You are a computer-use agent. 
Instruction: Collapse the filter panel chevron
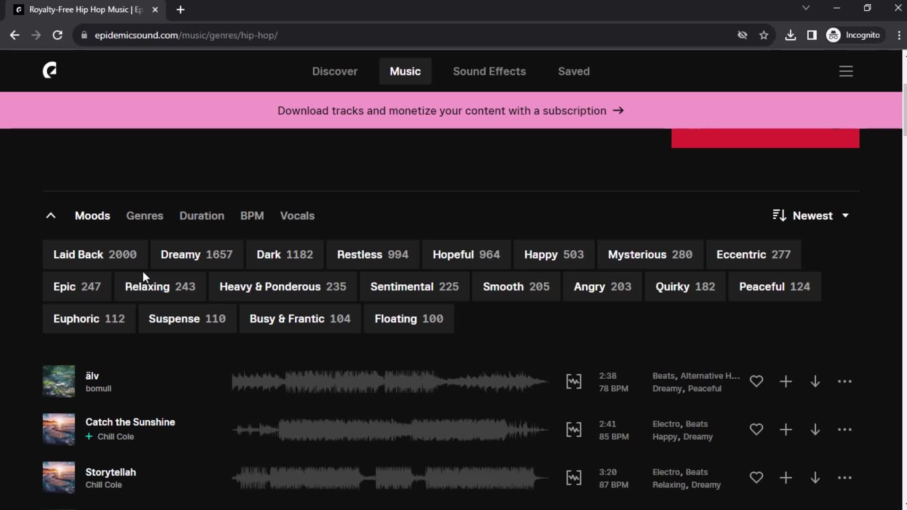[51, 215]
